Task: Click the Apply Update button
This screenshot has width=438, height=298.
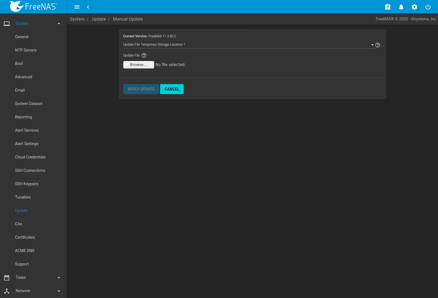Action: [x=141, y=89]
